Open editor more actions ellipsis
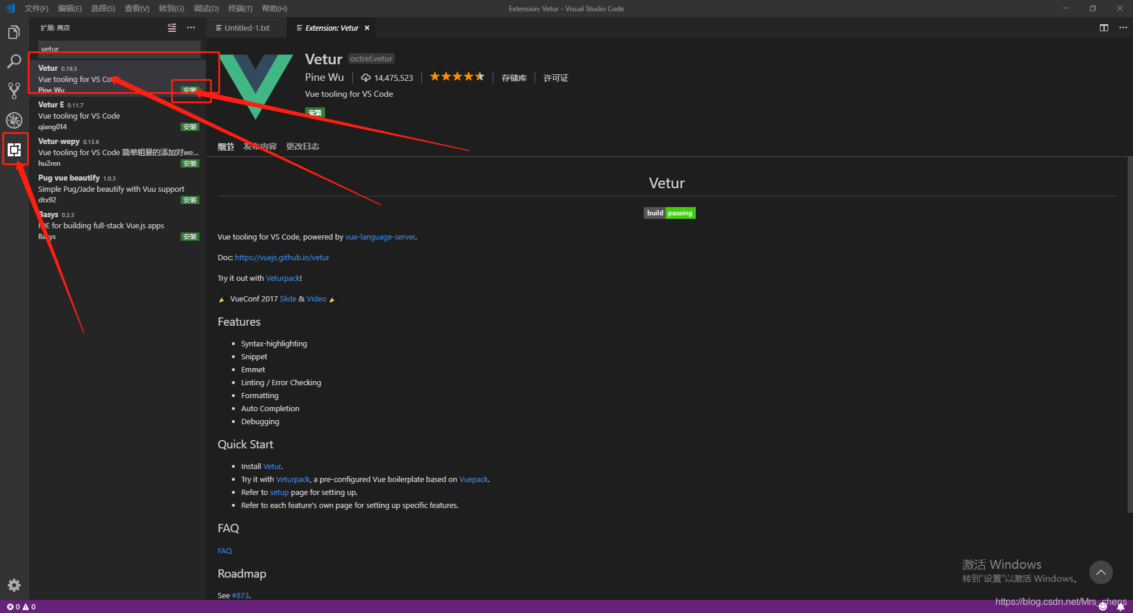The image size is (1133, 613). (x=1123, y=28)
